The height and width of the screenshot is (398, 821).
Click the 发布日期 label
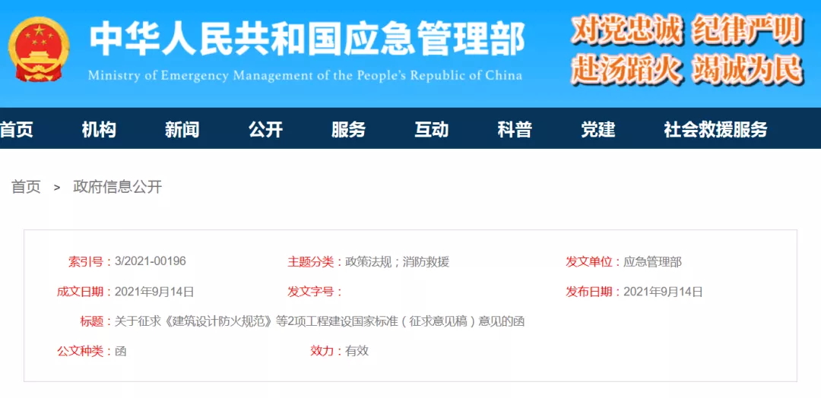tap(593, 292)
